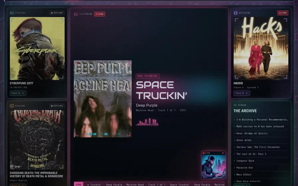The image size is (298, 186).
Task: Click the Deep Purple artist name
Action: point(147,105)
